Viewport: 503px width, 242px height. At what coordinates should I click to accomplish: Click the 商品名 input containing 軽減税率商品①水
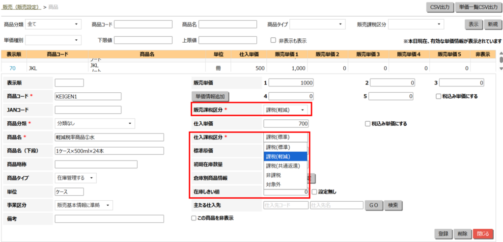coord(109,137)
